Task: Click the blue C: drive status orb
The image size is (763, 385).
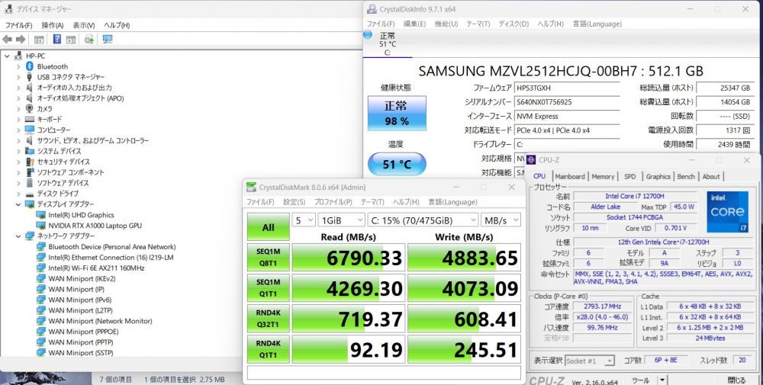Action: click(x=369, y=35)
